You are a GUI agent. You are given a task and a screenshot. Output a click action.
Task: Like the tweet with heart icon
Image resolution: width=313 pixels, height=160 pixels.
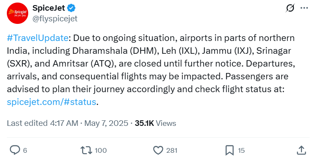pos(158,151)
